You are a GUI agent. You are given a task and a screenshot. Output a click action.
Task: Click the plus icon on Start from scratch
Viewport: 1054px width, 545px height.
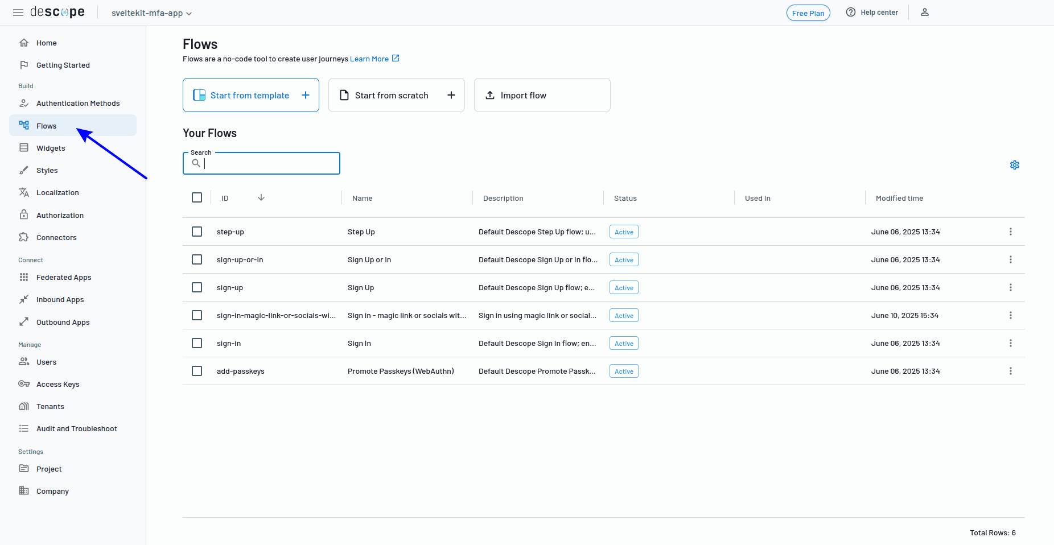(x=451, y=95)
